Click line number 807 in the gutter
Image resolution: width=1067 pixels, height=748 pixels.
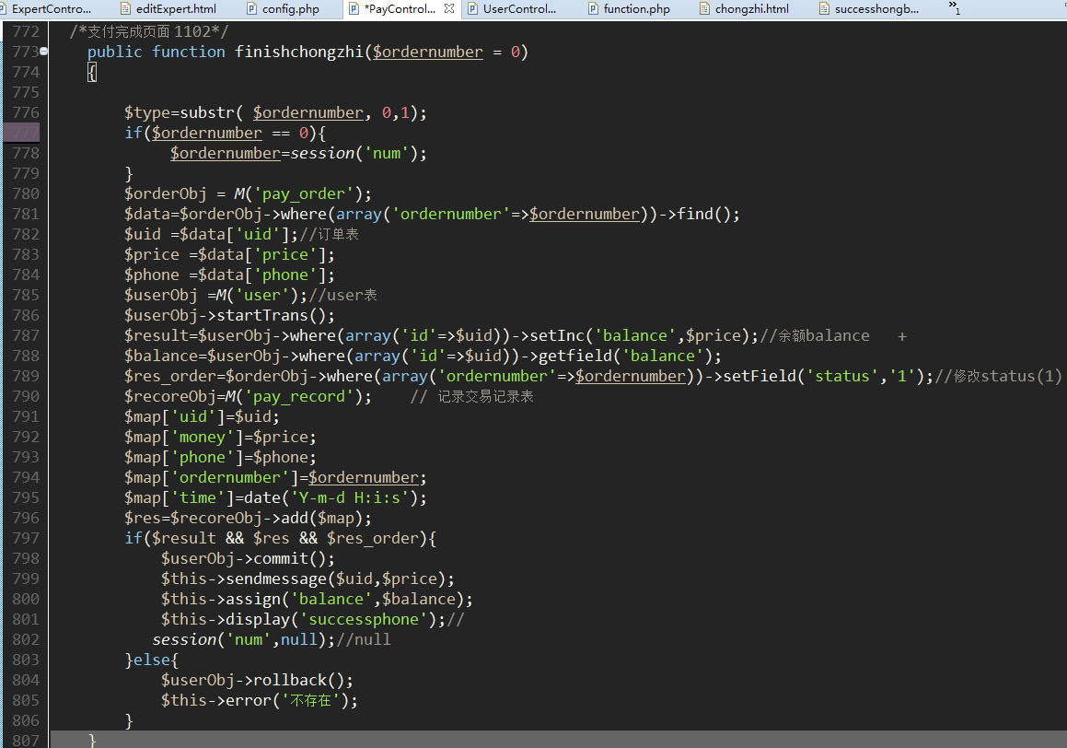26,740
